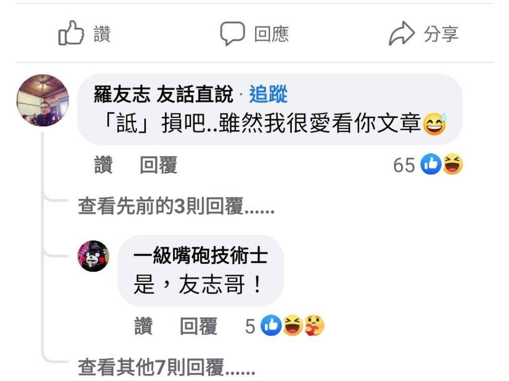
Task: View the Kumamon bear avatar
Action: (93, 256)
